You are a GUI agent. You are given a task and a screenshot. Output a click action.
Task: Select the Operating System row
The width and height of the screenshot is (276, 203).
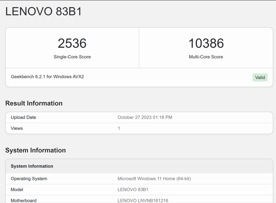click(x=138, y=179)
